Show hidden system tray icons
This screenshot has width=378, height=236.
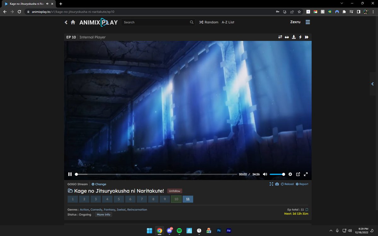(331, 231)
